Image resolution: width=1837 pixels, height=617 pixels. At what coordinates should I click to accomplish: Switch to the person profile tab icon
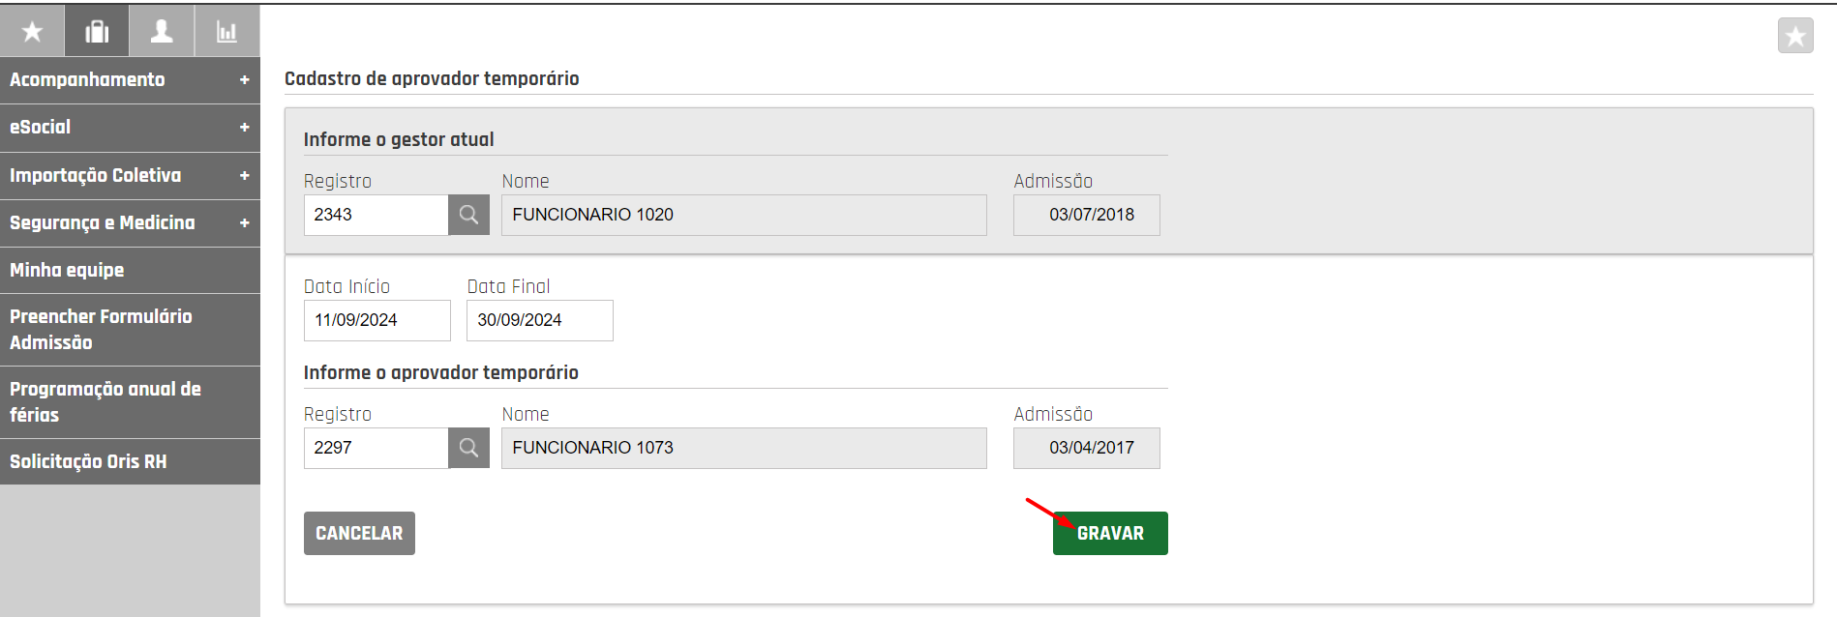pyautogui.click(x=162, y=32)
